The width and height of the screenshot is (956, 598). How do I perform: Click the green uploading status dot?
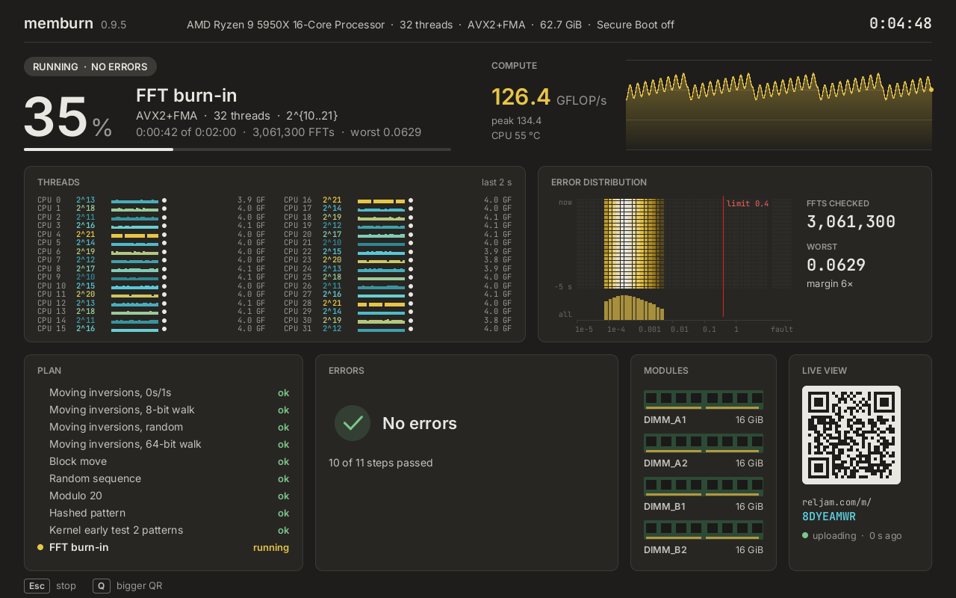click(805, 535)
